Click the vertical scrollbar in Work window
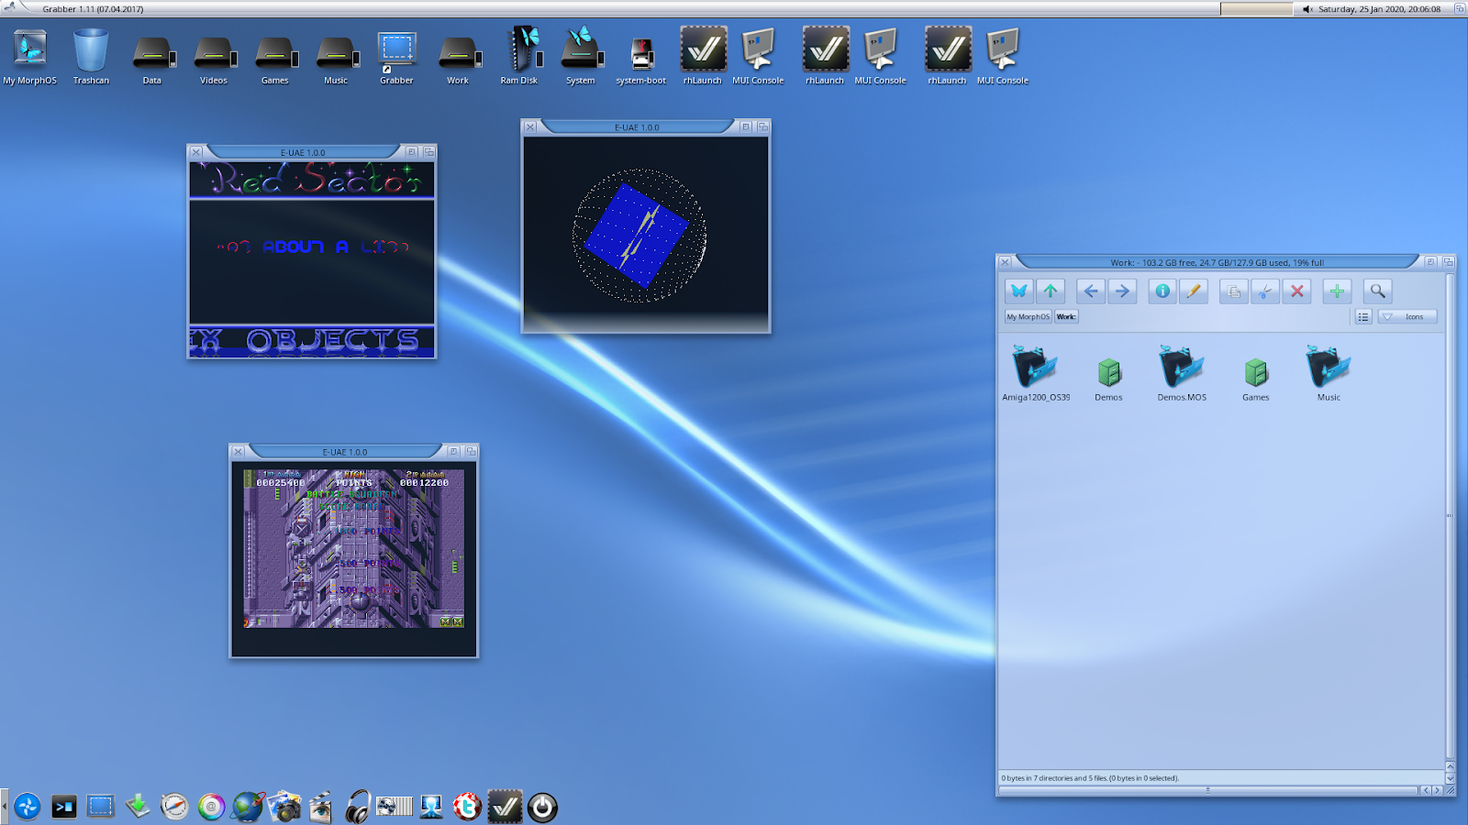The height and width of the screenshot is (825, 1468). tap(1450, 513)
